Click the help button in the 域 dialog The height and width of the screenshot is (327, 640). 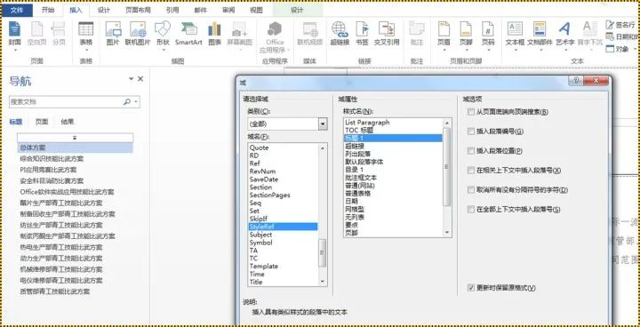click(575, 81)
